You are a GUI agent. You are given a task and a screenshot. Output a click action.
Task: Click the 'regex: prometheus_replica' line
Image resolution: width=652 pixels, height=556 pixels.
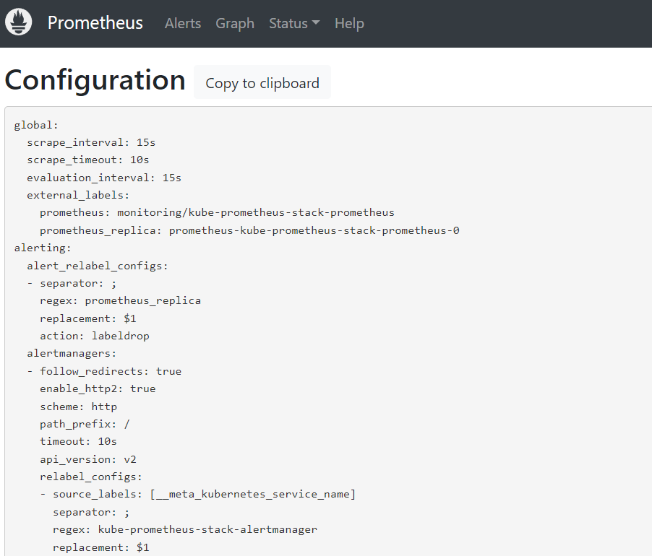coord(120,300)
